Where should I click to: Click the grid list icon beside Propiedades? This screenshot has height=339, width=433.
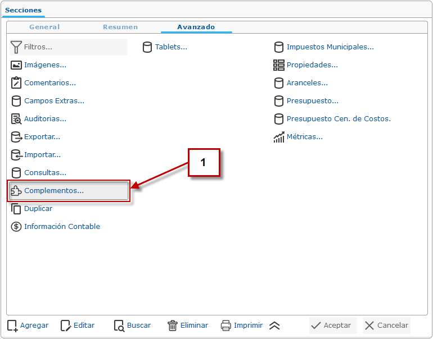[x=278, y=65]
